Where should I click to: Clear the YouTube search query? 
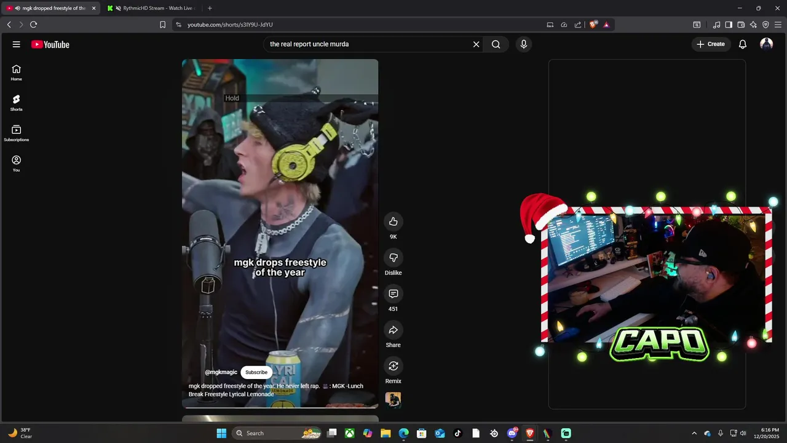(x=476, y=44)
